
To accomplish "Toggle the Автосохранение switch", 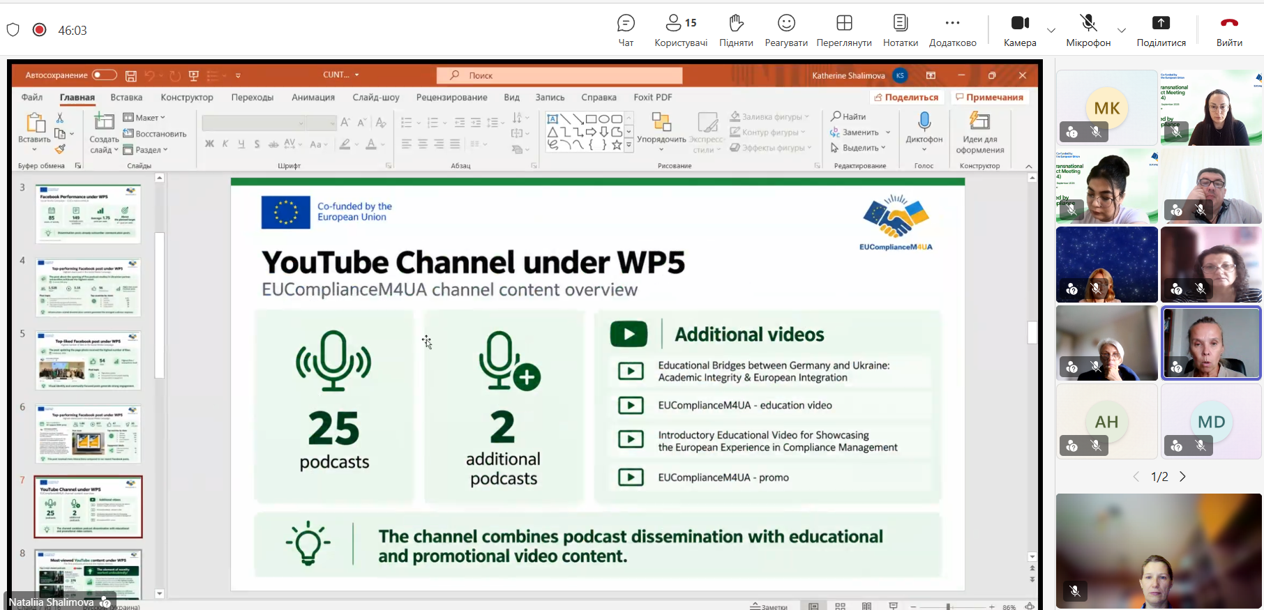I will [105, 75].
